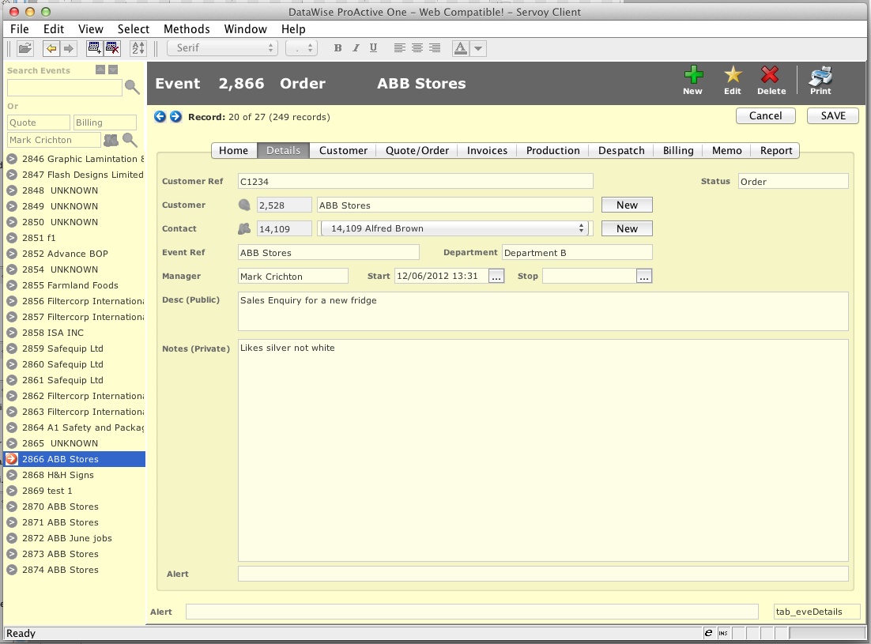Switch to the Memo tab
This screenshot has height=644, width=871.
[726, 150]
